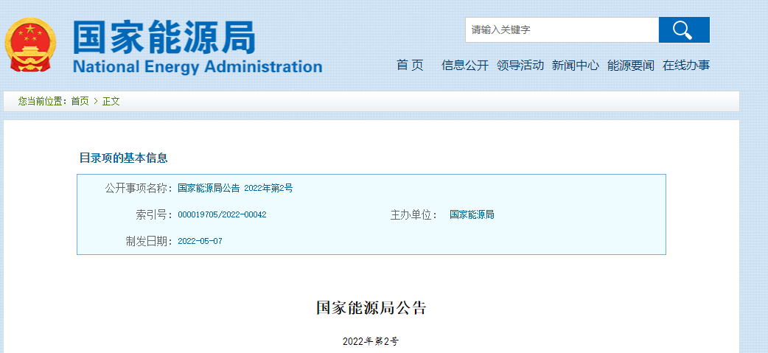Click the magnifier search button
Screen dimensions: 768x353
pyautogui.click(x=683, y=30)
